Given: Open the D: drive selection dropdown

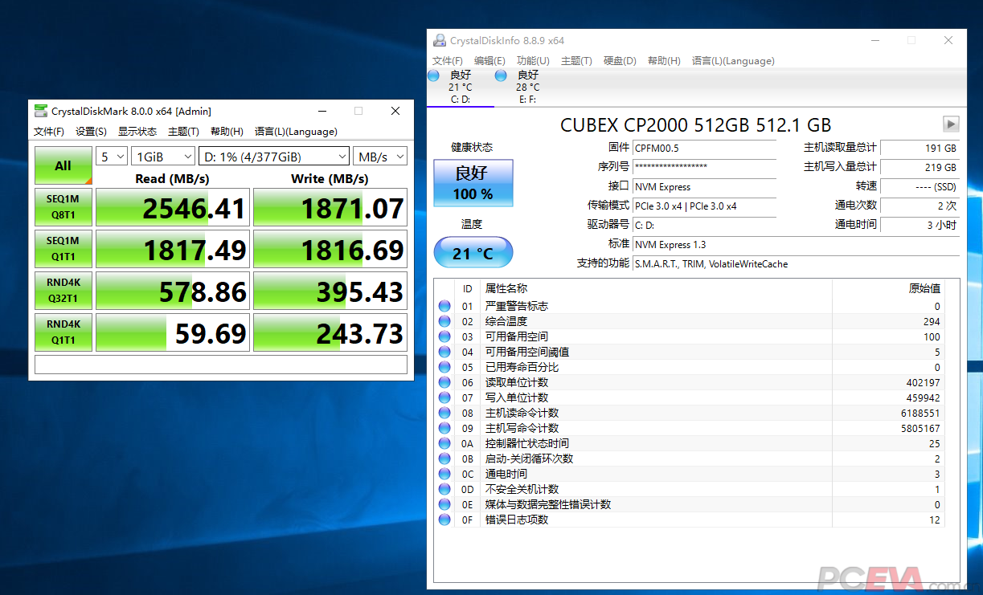Looking at the screenshot, I should point(274,157).
